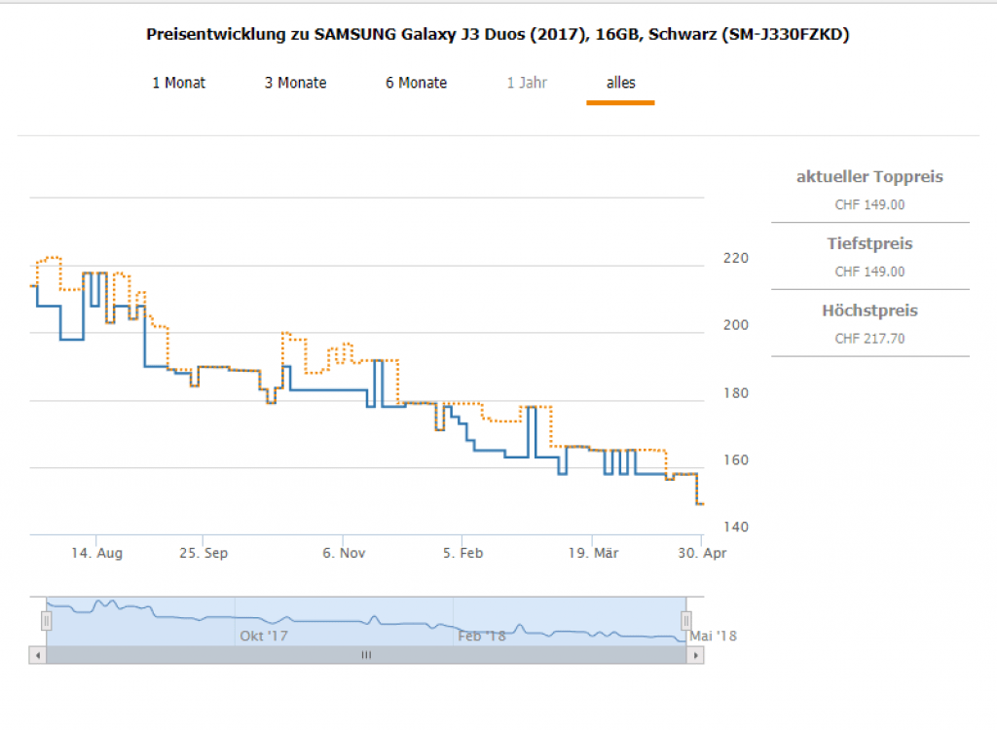Click the Preisentwicklung chart title
Screen dimensions: 997x730
tap(498, 35)
